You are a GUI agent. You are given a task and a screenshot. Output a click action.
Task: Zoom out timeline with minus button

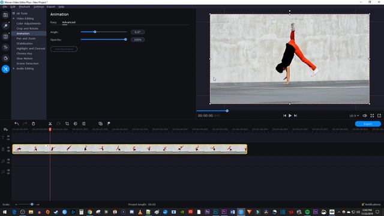[16, 204]
